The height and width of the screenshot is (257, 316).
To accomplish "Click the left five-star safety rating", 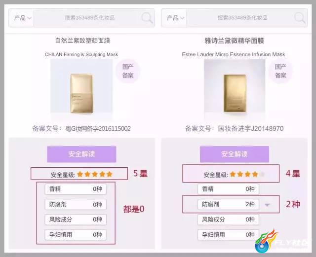I will (x=94, y=174).
